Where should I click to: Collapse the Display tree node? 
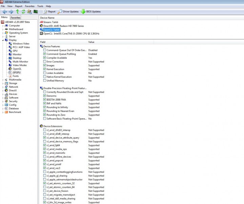pyautogui.click(x=3, y=40)
